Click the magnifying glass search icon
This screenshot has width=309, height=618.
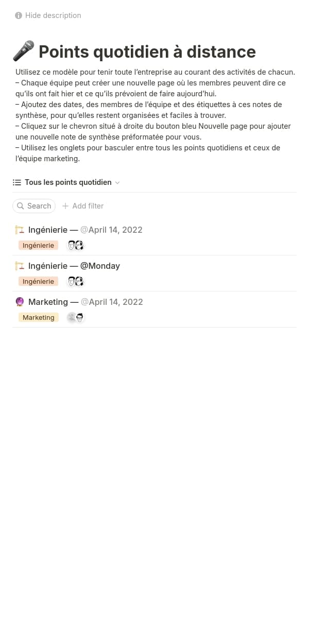tap(21, 206)
